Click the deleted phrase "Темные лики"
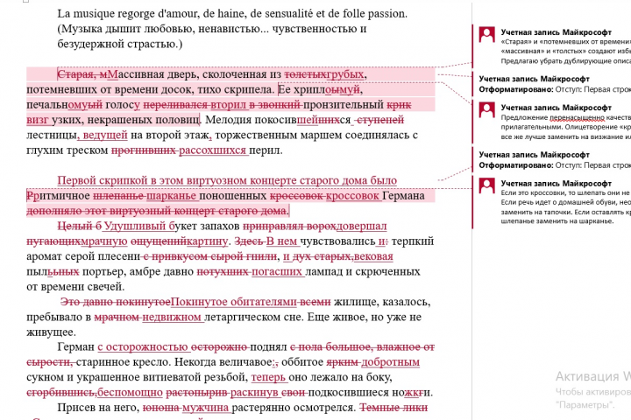Image resolution: width=631 pixels, height=420 pixels. [393, 407]
